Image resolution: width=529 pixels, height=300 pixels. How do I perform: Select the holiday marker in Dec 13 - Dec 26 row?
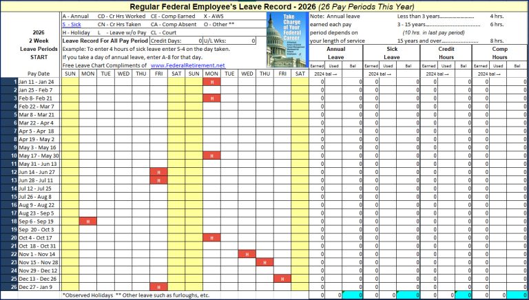(282, 279)
